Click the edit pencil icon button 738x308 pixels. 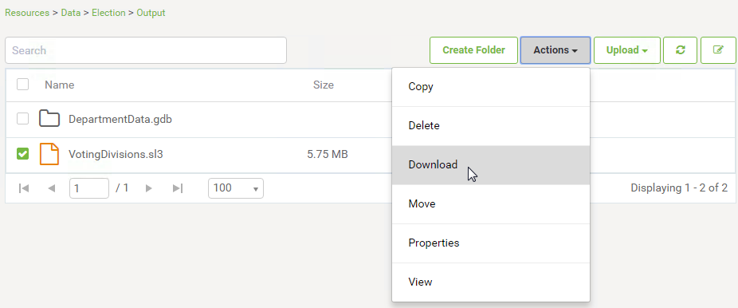click(x=718, y=50)
